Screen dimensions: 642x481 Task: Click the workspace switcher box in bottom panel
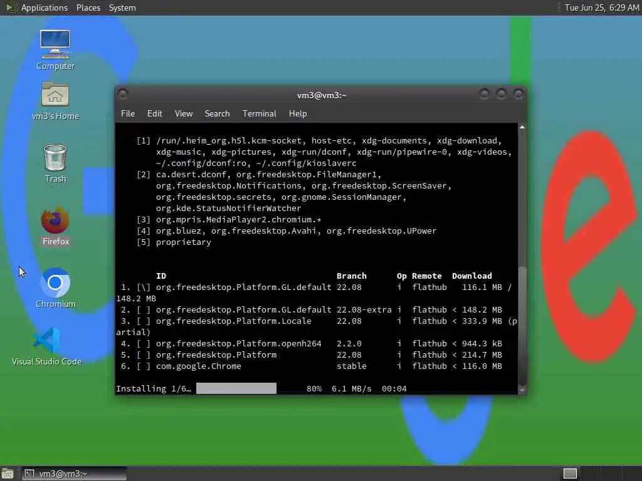click(x=570, y=473)
